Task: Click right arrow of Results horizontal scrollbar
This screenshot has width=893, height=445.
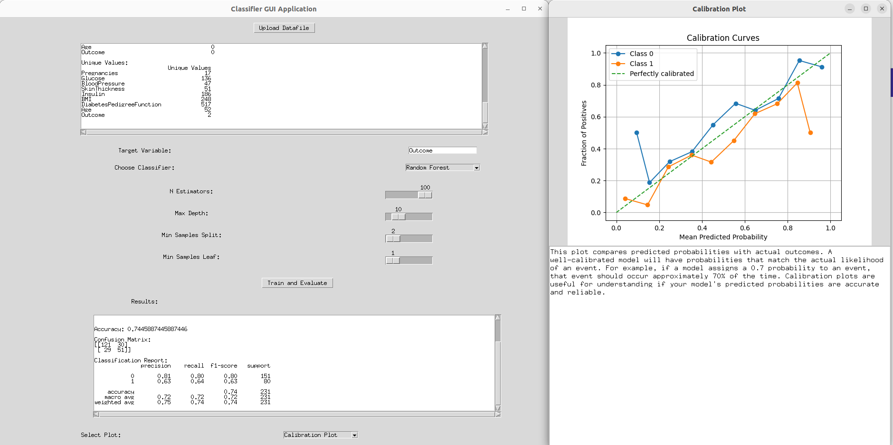Action: pyautogui.click(x=498, y=415)
